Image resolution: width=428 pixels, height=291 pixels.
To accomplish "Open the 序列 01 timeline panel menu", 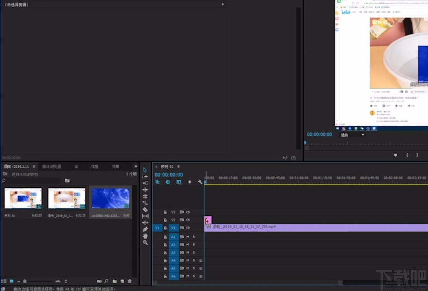I will [x=178, y=167].
